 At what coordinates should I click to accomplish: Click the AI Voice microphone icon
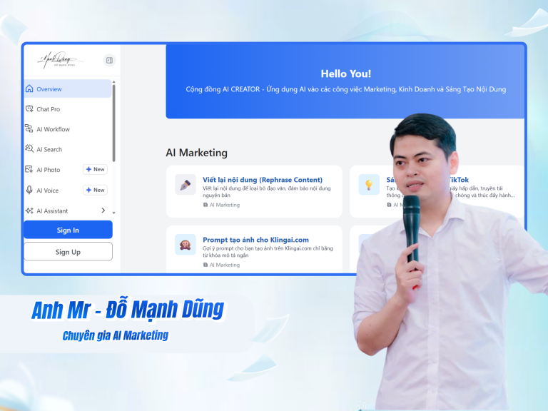pyautogui.click(x=29, y=190)
